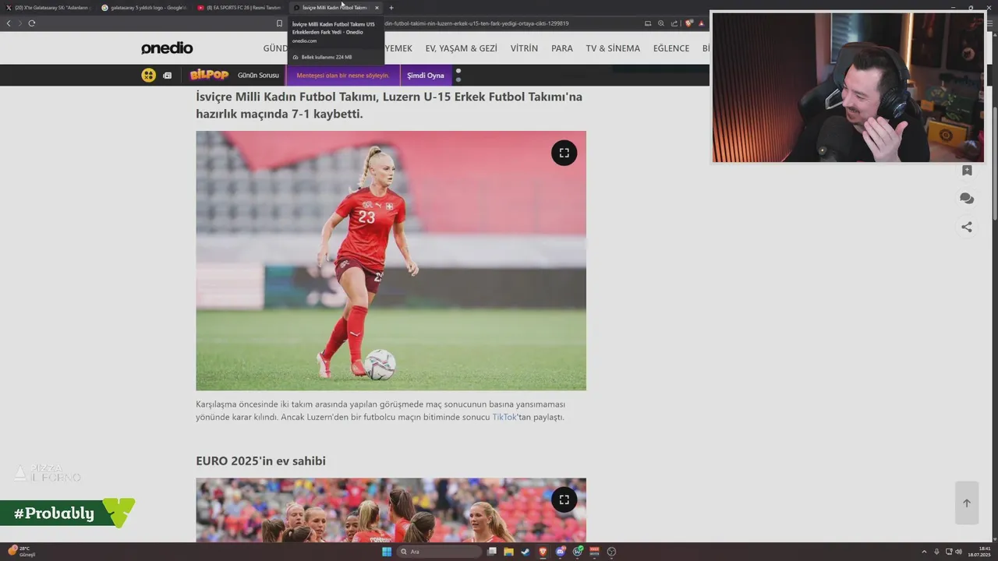The height and width of the screenshot is (561, 998).
Task: Open the Windows Start menu
Action: pos(387,552)
